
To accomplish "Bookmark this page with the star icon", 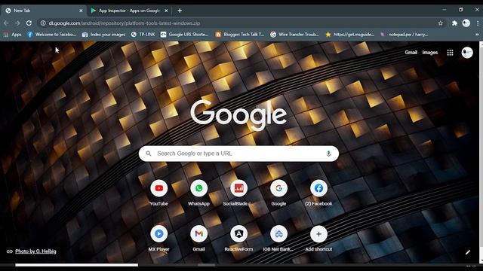I will coord(441,23).
